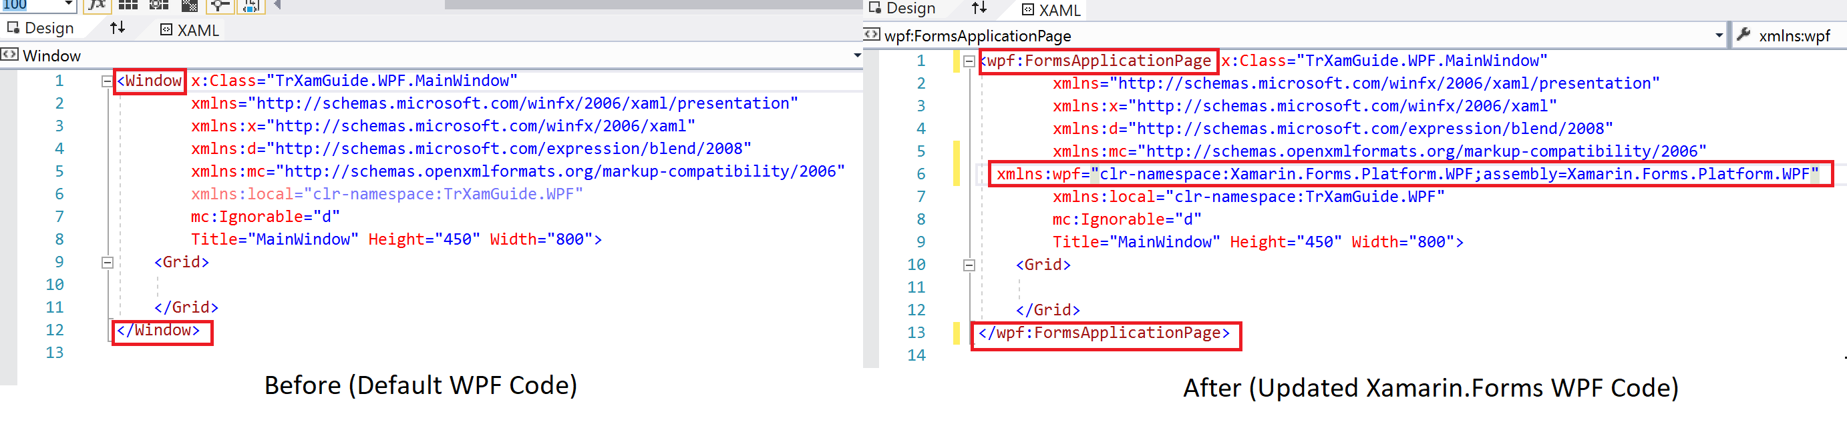Viewport: 1847px width, 448px height.
Task: Click x:Class attribute in the Before pane
Action: [354, 80]
